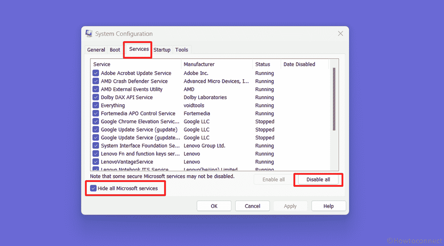This screenshot has height=246, width=444.
Task: Uncheck the Everything service checkbox
Action: coord(96,105)
